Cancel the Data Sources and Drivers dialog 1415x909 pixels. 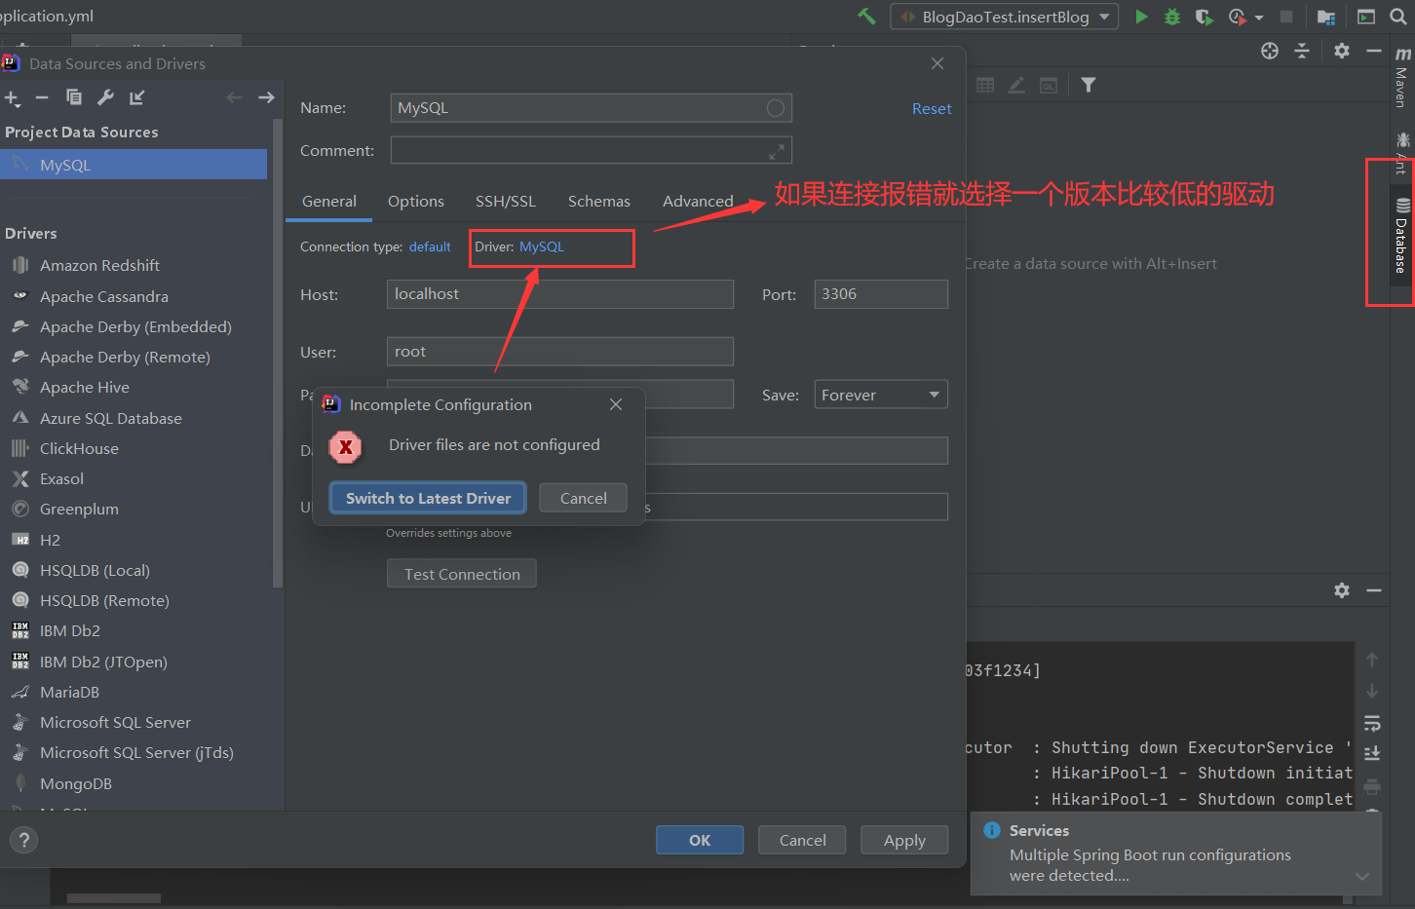[802, 840]
